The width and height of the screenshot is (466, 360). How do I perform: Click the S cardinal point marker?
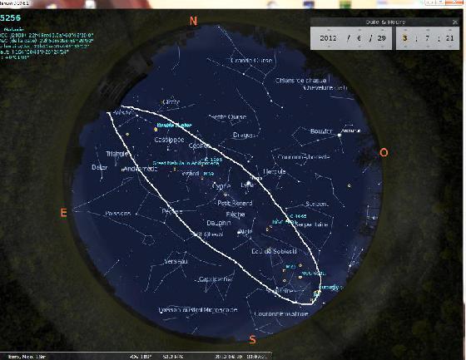coord(252,339)
